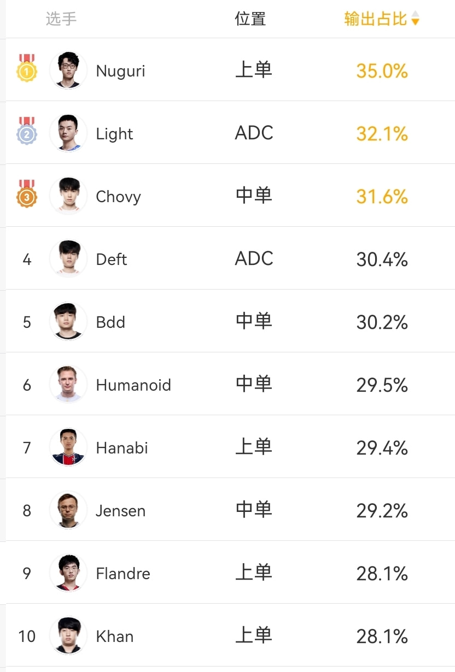Click the player name Bdd
This screenshot has height=672, width=455.
(x=110, y=322)
